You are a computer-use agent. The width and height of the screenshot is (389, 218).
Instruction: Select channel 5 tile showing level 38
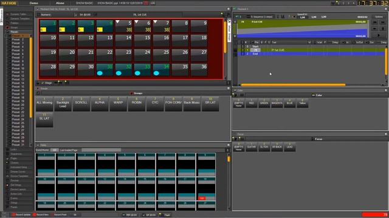click(x=123, y=26)
